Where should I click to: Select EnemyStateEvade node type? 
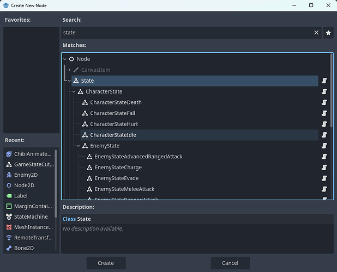[x=117, y=178]
